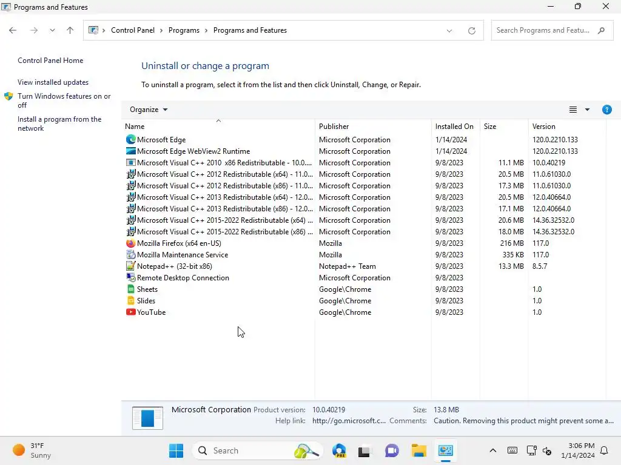Image resolution: width=621 pixels, height=465 pixels.
Task: Click the Mozilla Maintenance Service icon
Action: tap(131, 255)
